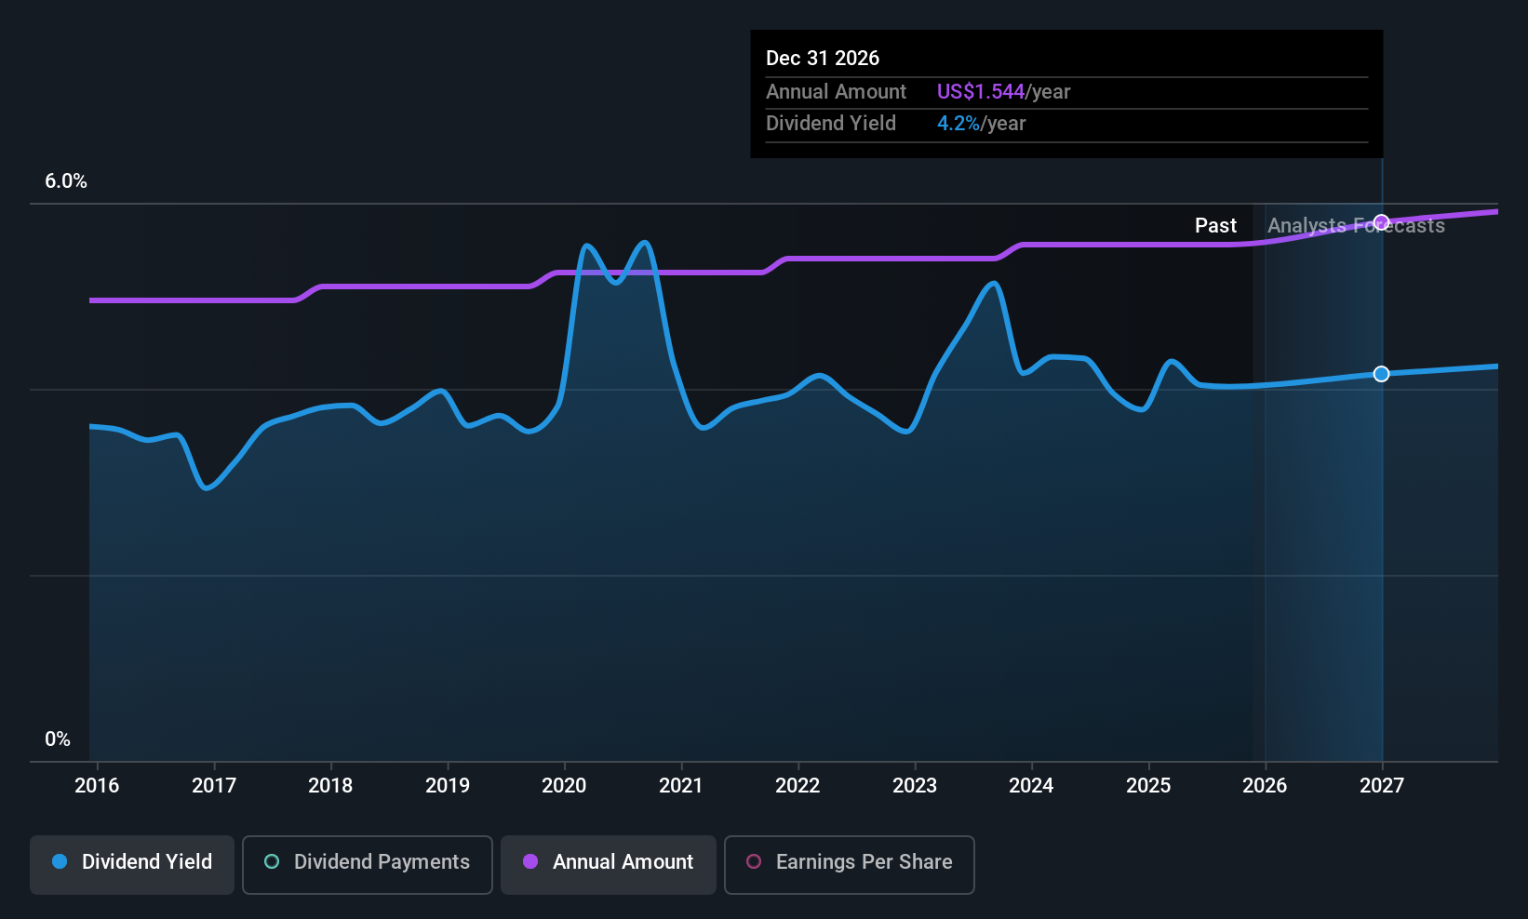Show the Earnings Per Share series

pos(849,864)
